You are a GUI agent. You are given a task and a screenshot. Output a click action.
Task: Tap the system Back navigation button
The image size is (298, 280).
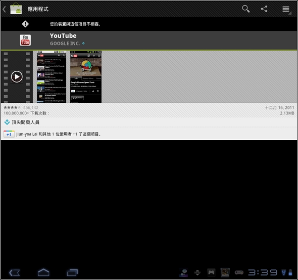point(15,272)
